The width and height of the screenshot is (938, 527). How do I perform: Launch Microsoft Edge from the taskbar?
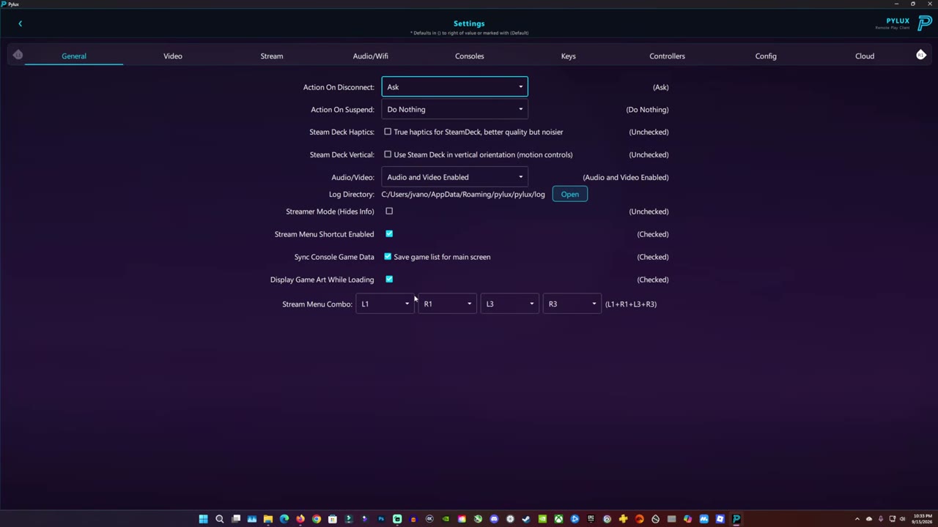pyautogui.click(x=284, y=519)
